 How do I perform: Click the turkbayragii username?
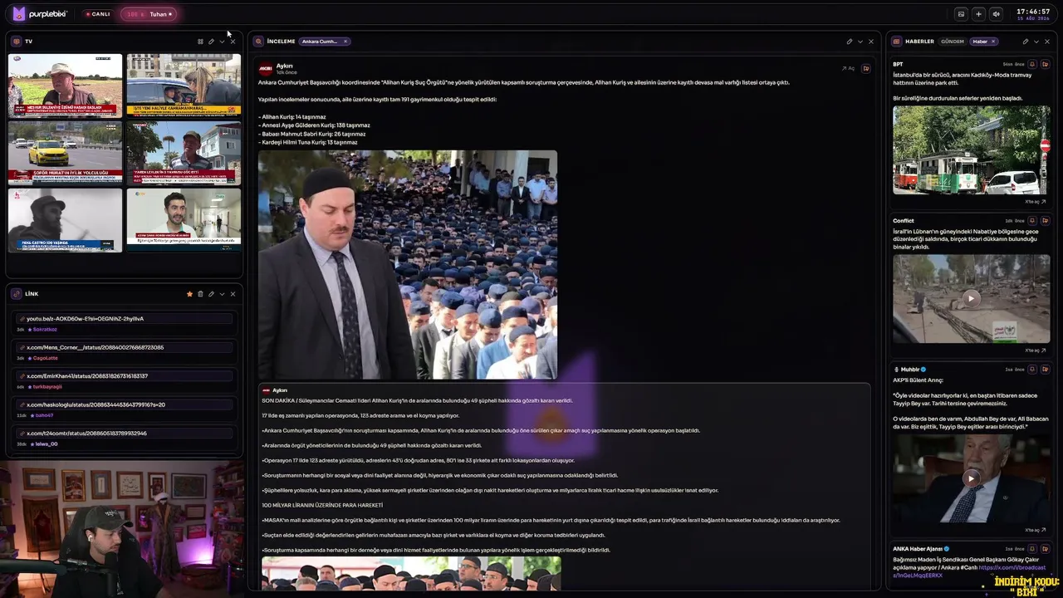pyautogui.click(x=47, y=387)
